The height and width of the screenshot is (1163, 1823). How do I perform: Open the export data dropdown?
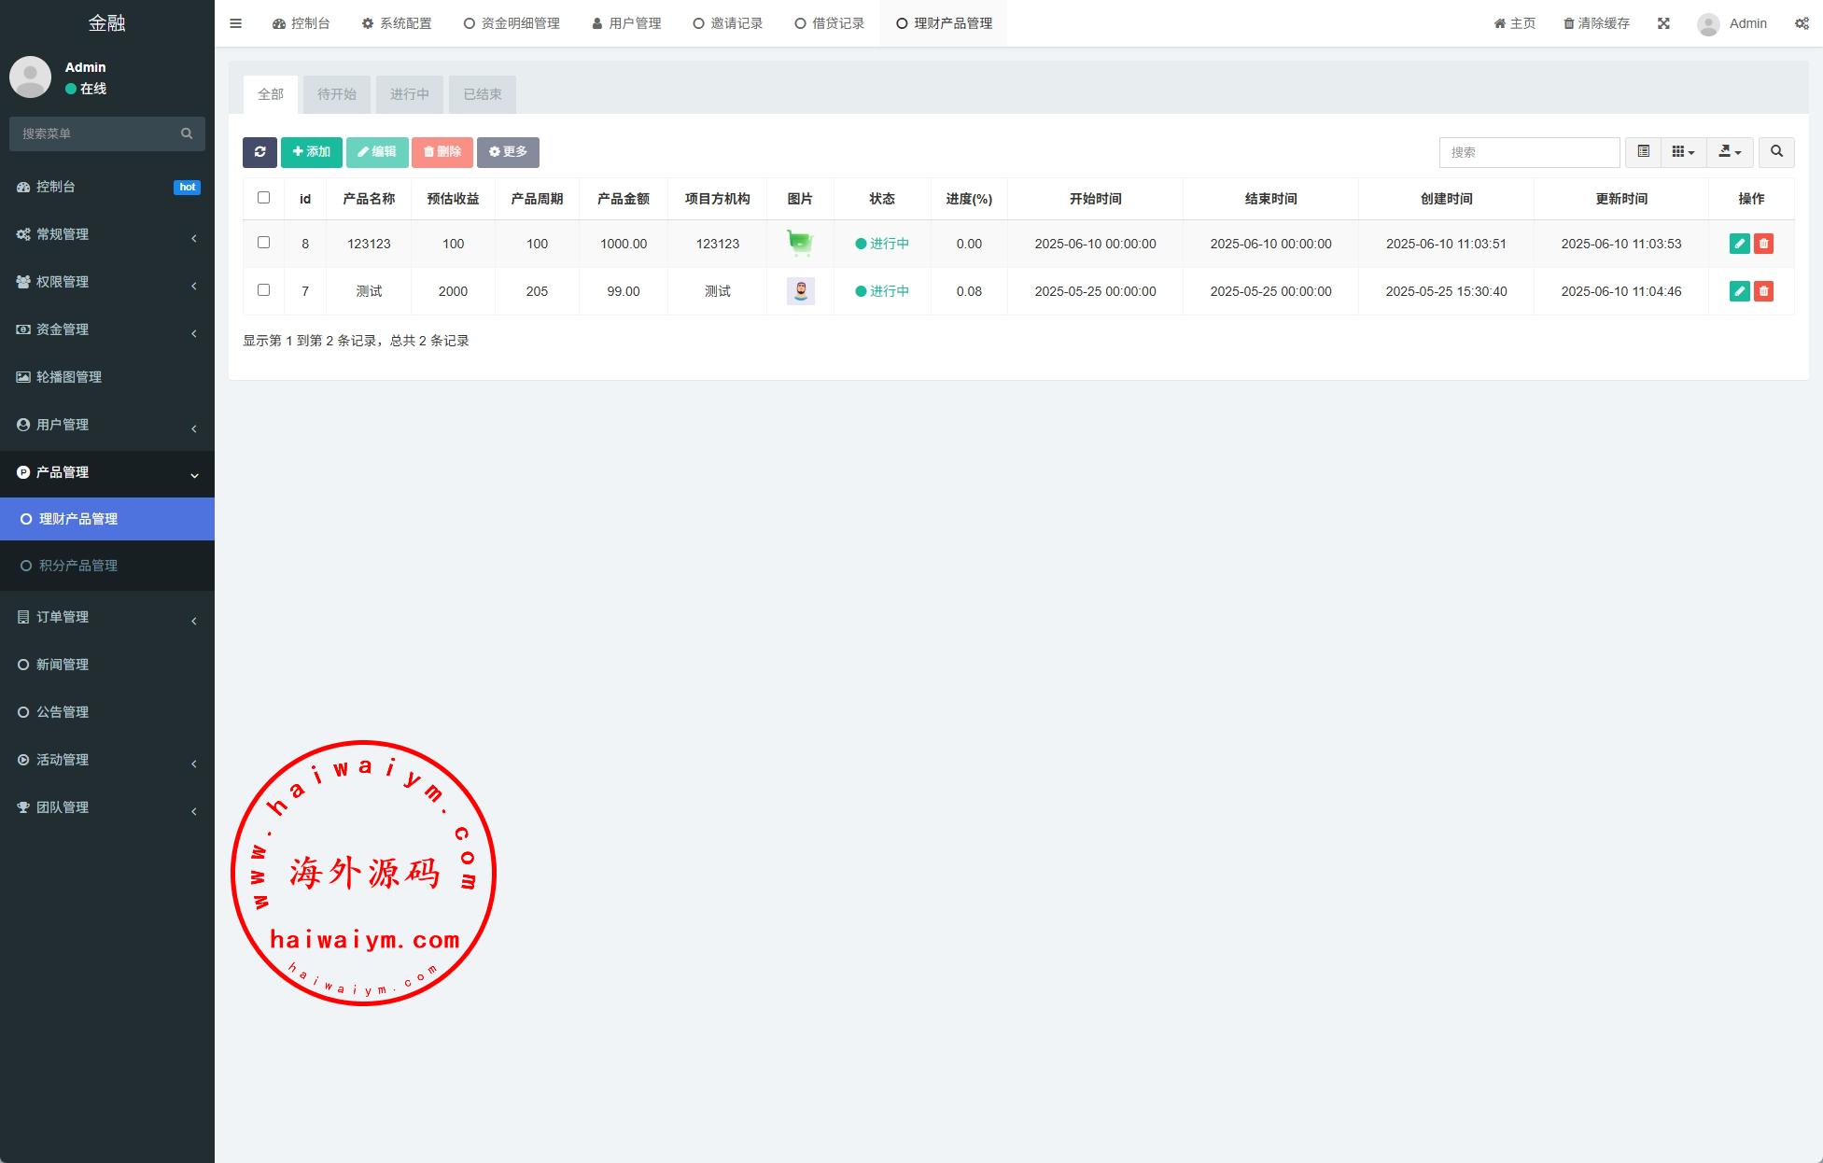click(1730, 152)
